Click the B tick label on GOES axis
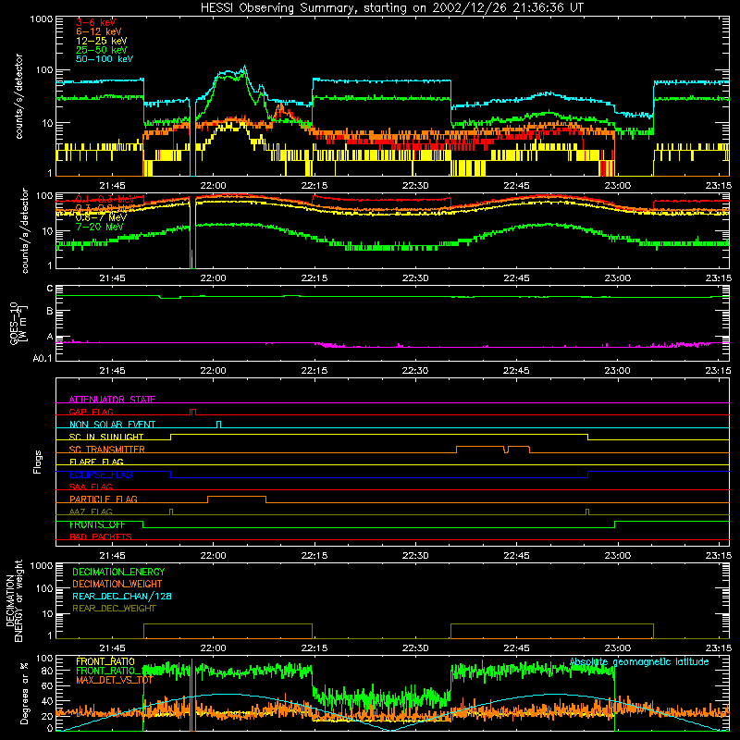 coord(50,311)
